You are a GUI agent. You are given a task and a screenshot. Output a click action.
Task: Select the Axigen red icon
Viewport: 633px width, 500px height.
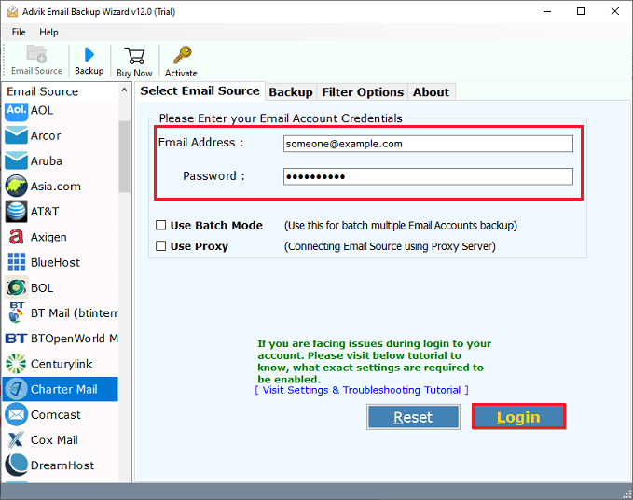pos(16,237)
